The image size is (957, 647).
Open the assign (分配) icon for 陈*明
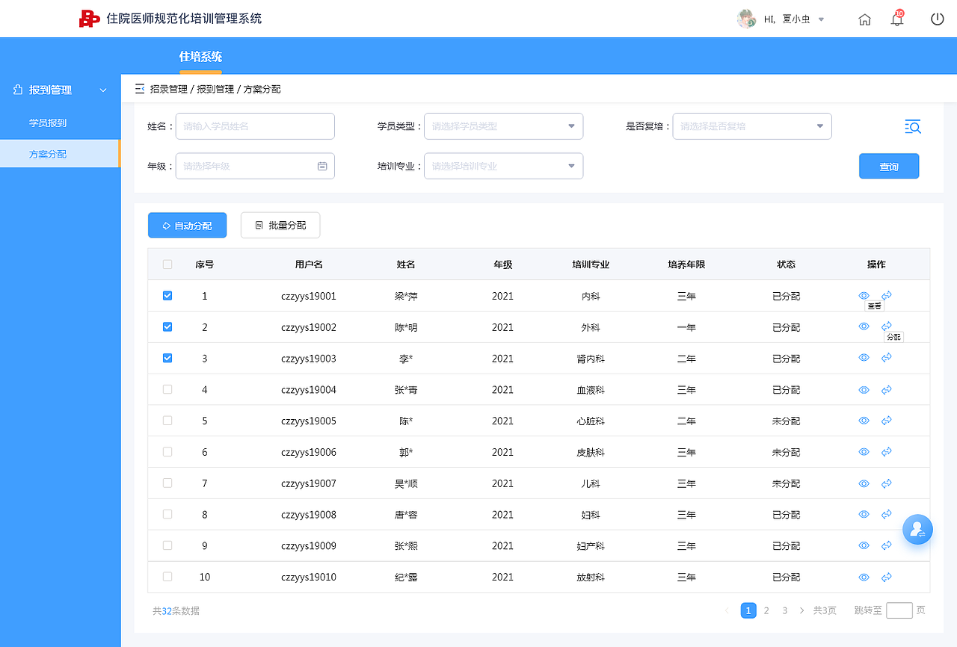click(x=887, y=326)
